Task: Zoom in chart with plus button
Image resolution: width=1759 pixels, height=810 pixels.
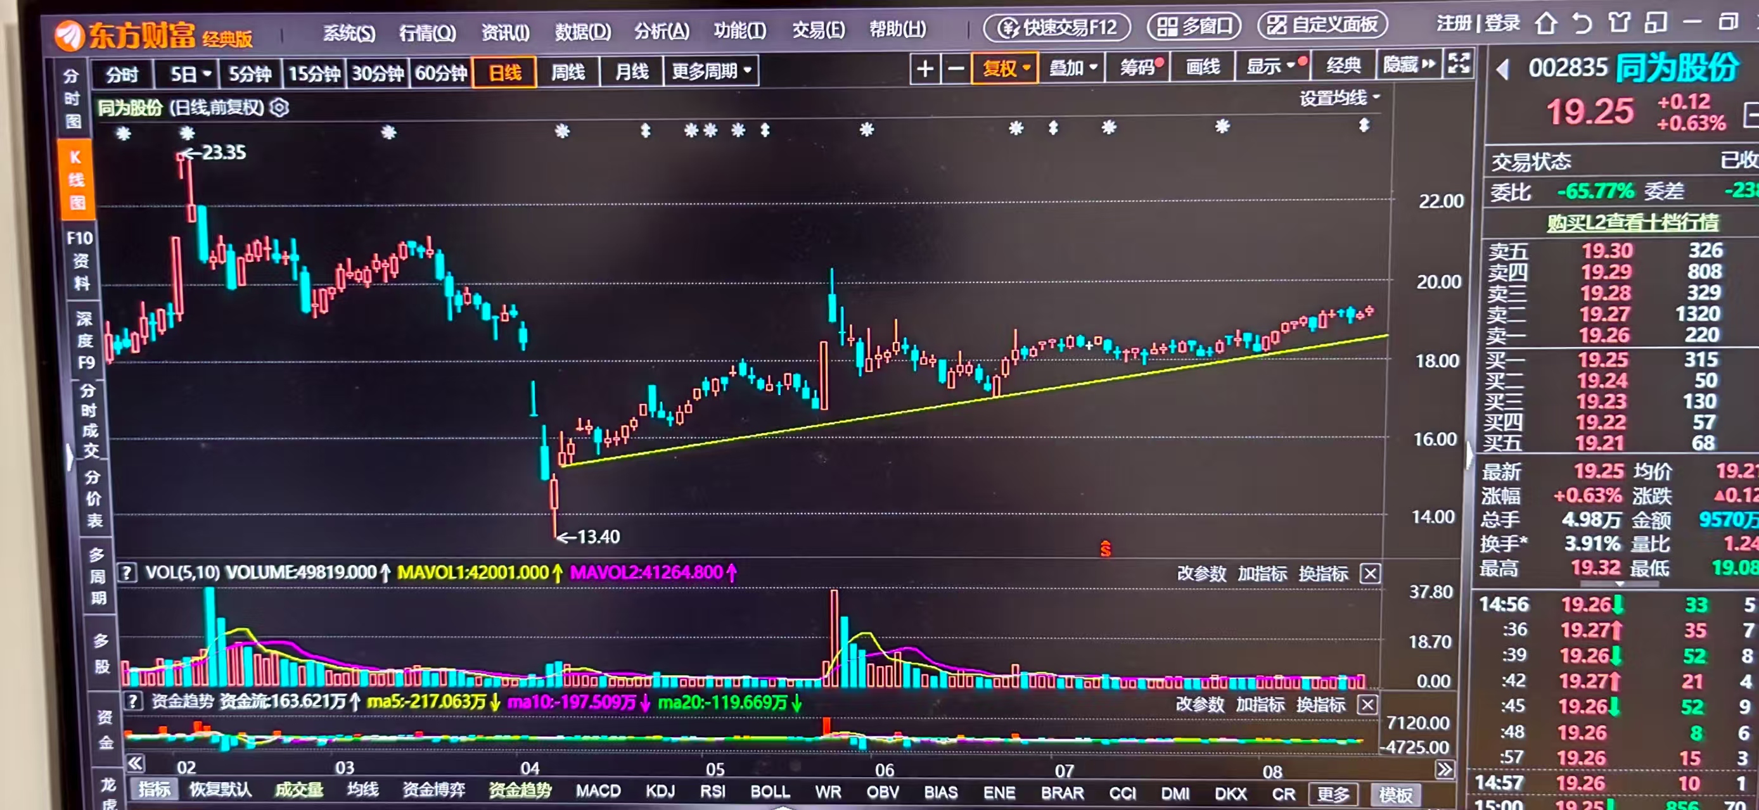Action: tap(925, 68)
